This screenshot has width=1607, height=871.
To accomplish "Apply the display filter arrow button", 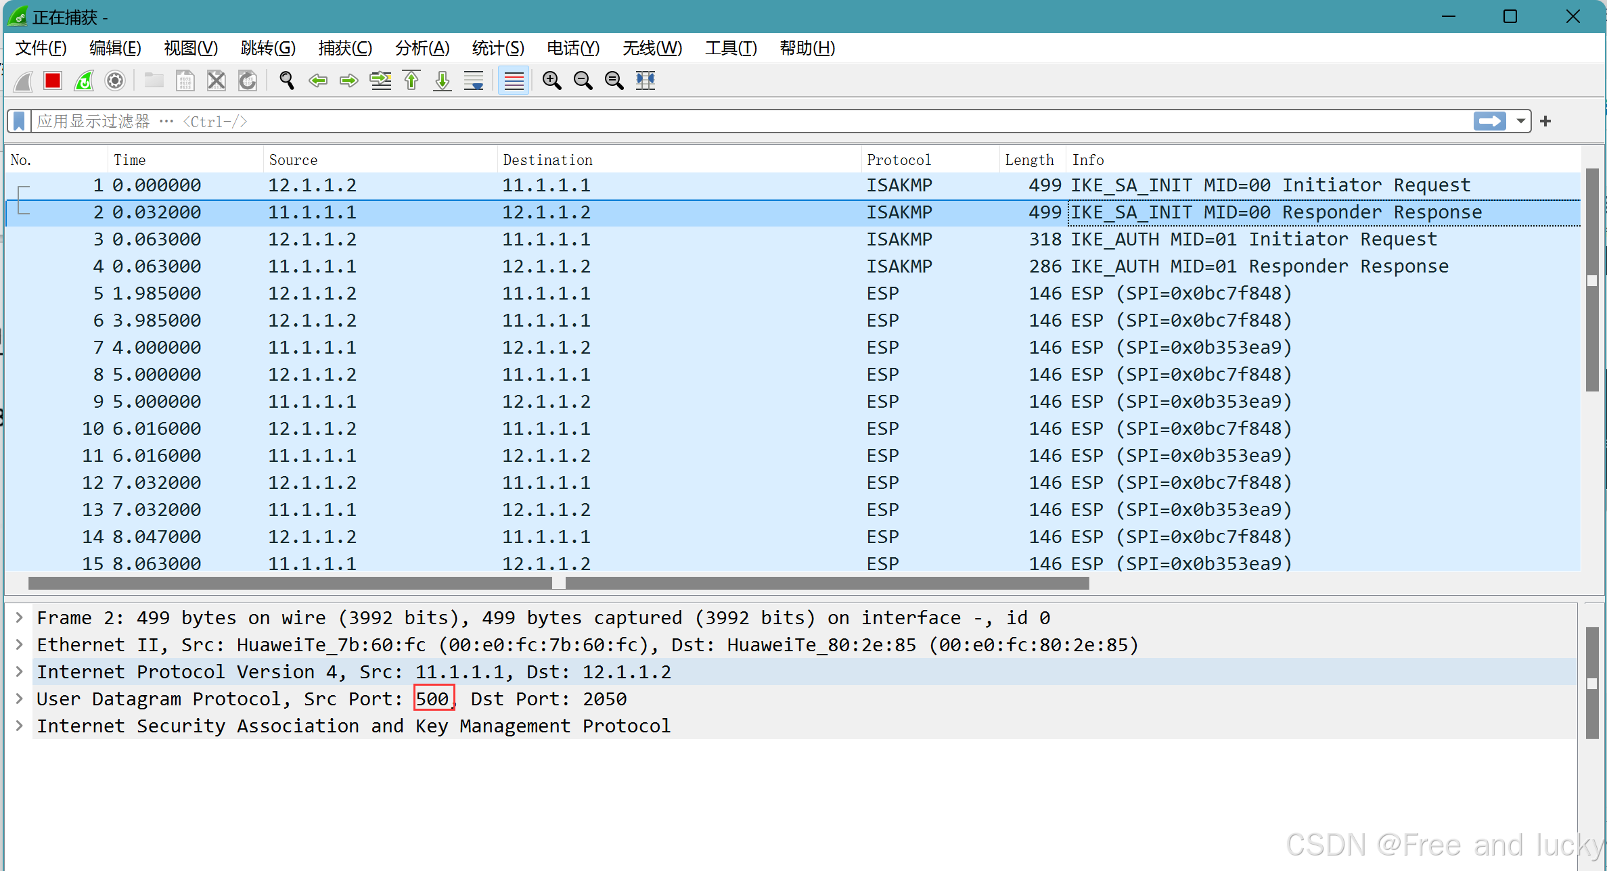I will [1489, 122].
